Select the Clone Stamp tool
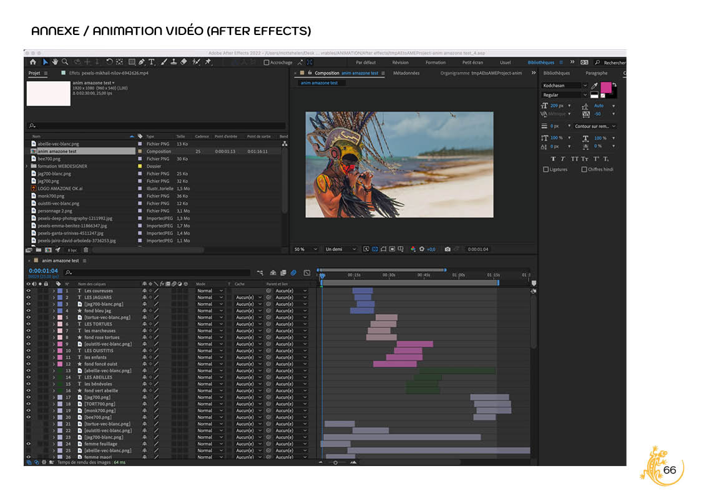This screenshot has height=496, width=701. [x=174, y=62]
